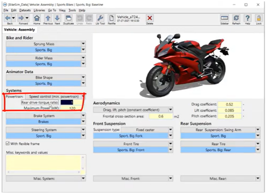Expand Rider Mass library dropdown

coord(83,58)
